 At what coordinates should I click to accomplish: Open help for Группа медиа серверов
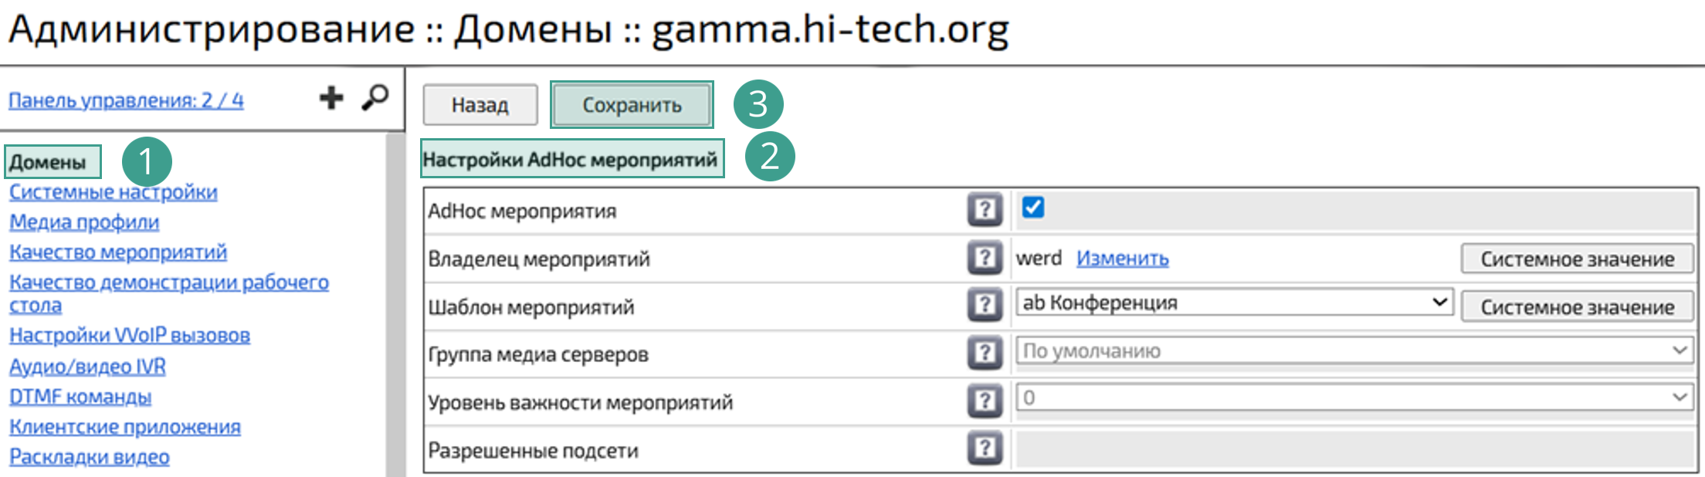[x=985, y=354]
